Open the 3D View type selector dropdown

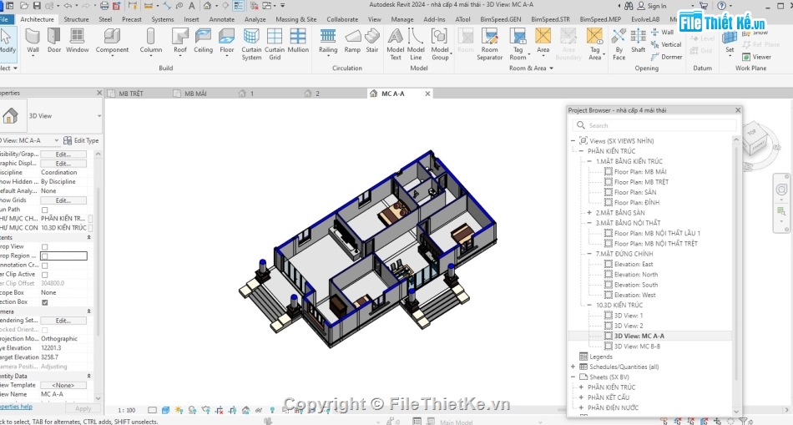point(99,116)
